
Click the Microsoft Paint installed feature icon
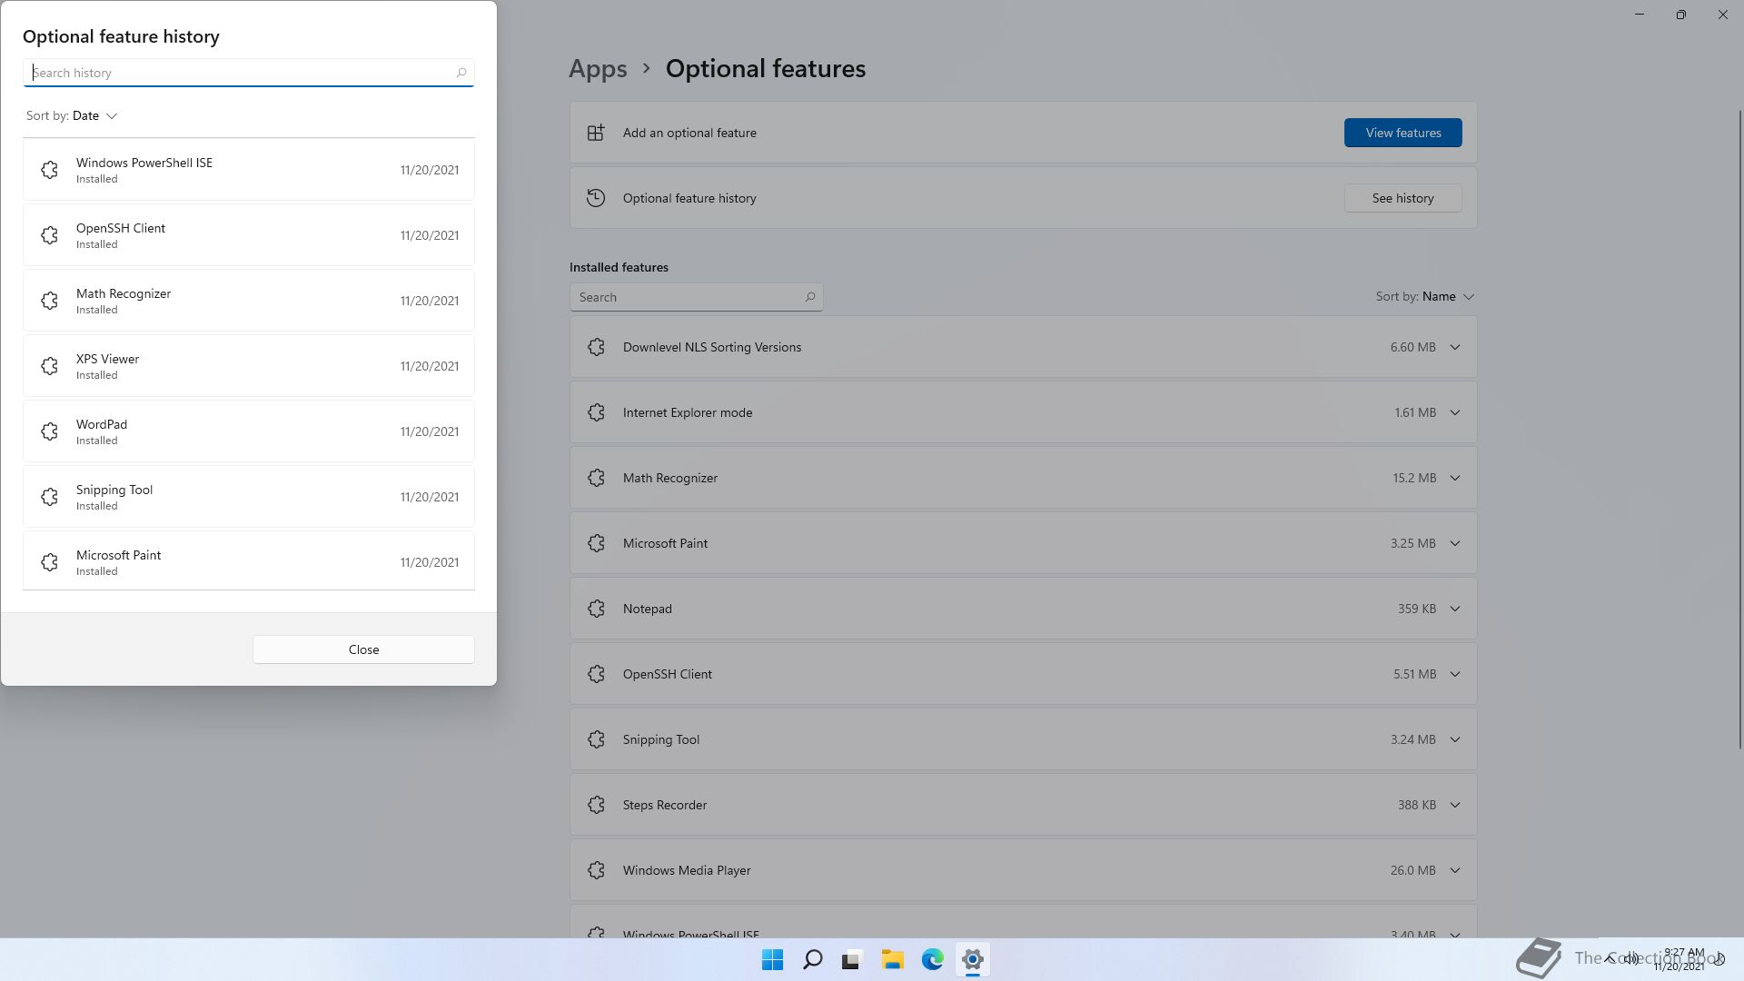click(x=596, y=543)
